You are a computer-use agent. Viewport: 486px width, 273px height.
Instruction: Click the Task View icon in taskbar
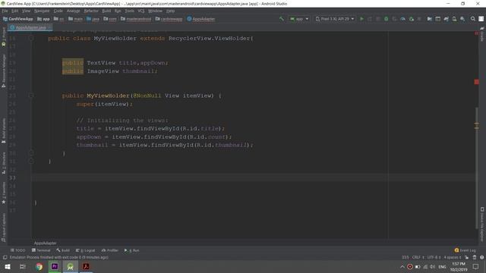click(22, 266)
